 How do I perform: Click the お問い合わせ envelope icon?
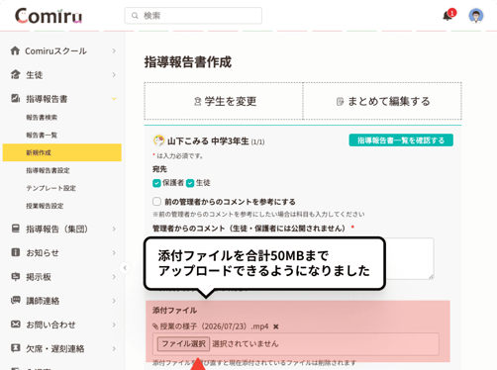tap(15, 324)
